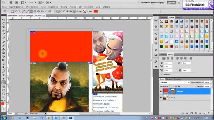
Task: Toggle lock position icon
Action: coord(176,86)
